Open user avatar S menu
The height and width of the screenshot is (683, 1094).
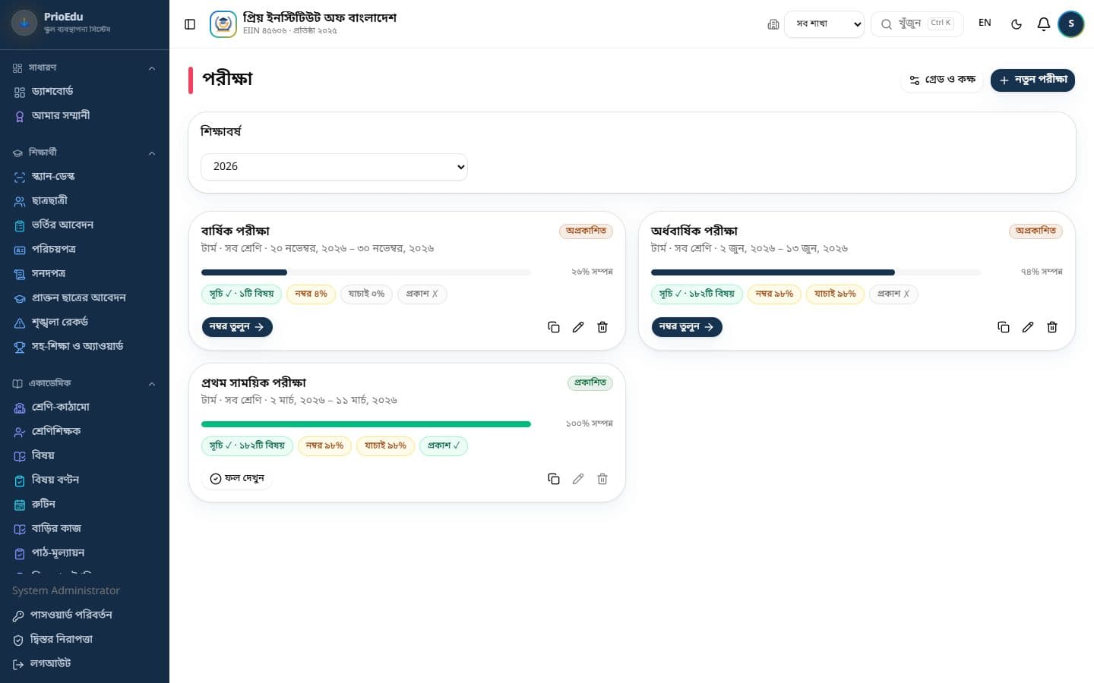pos(1071,24)
